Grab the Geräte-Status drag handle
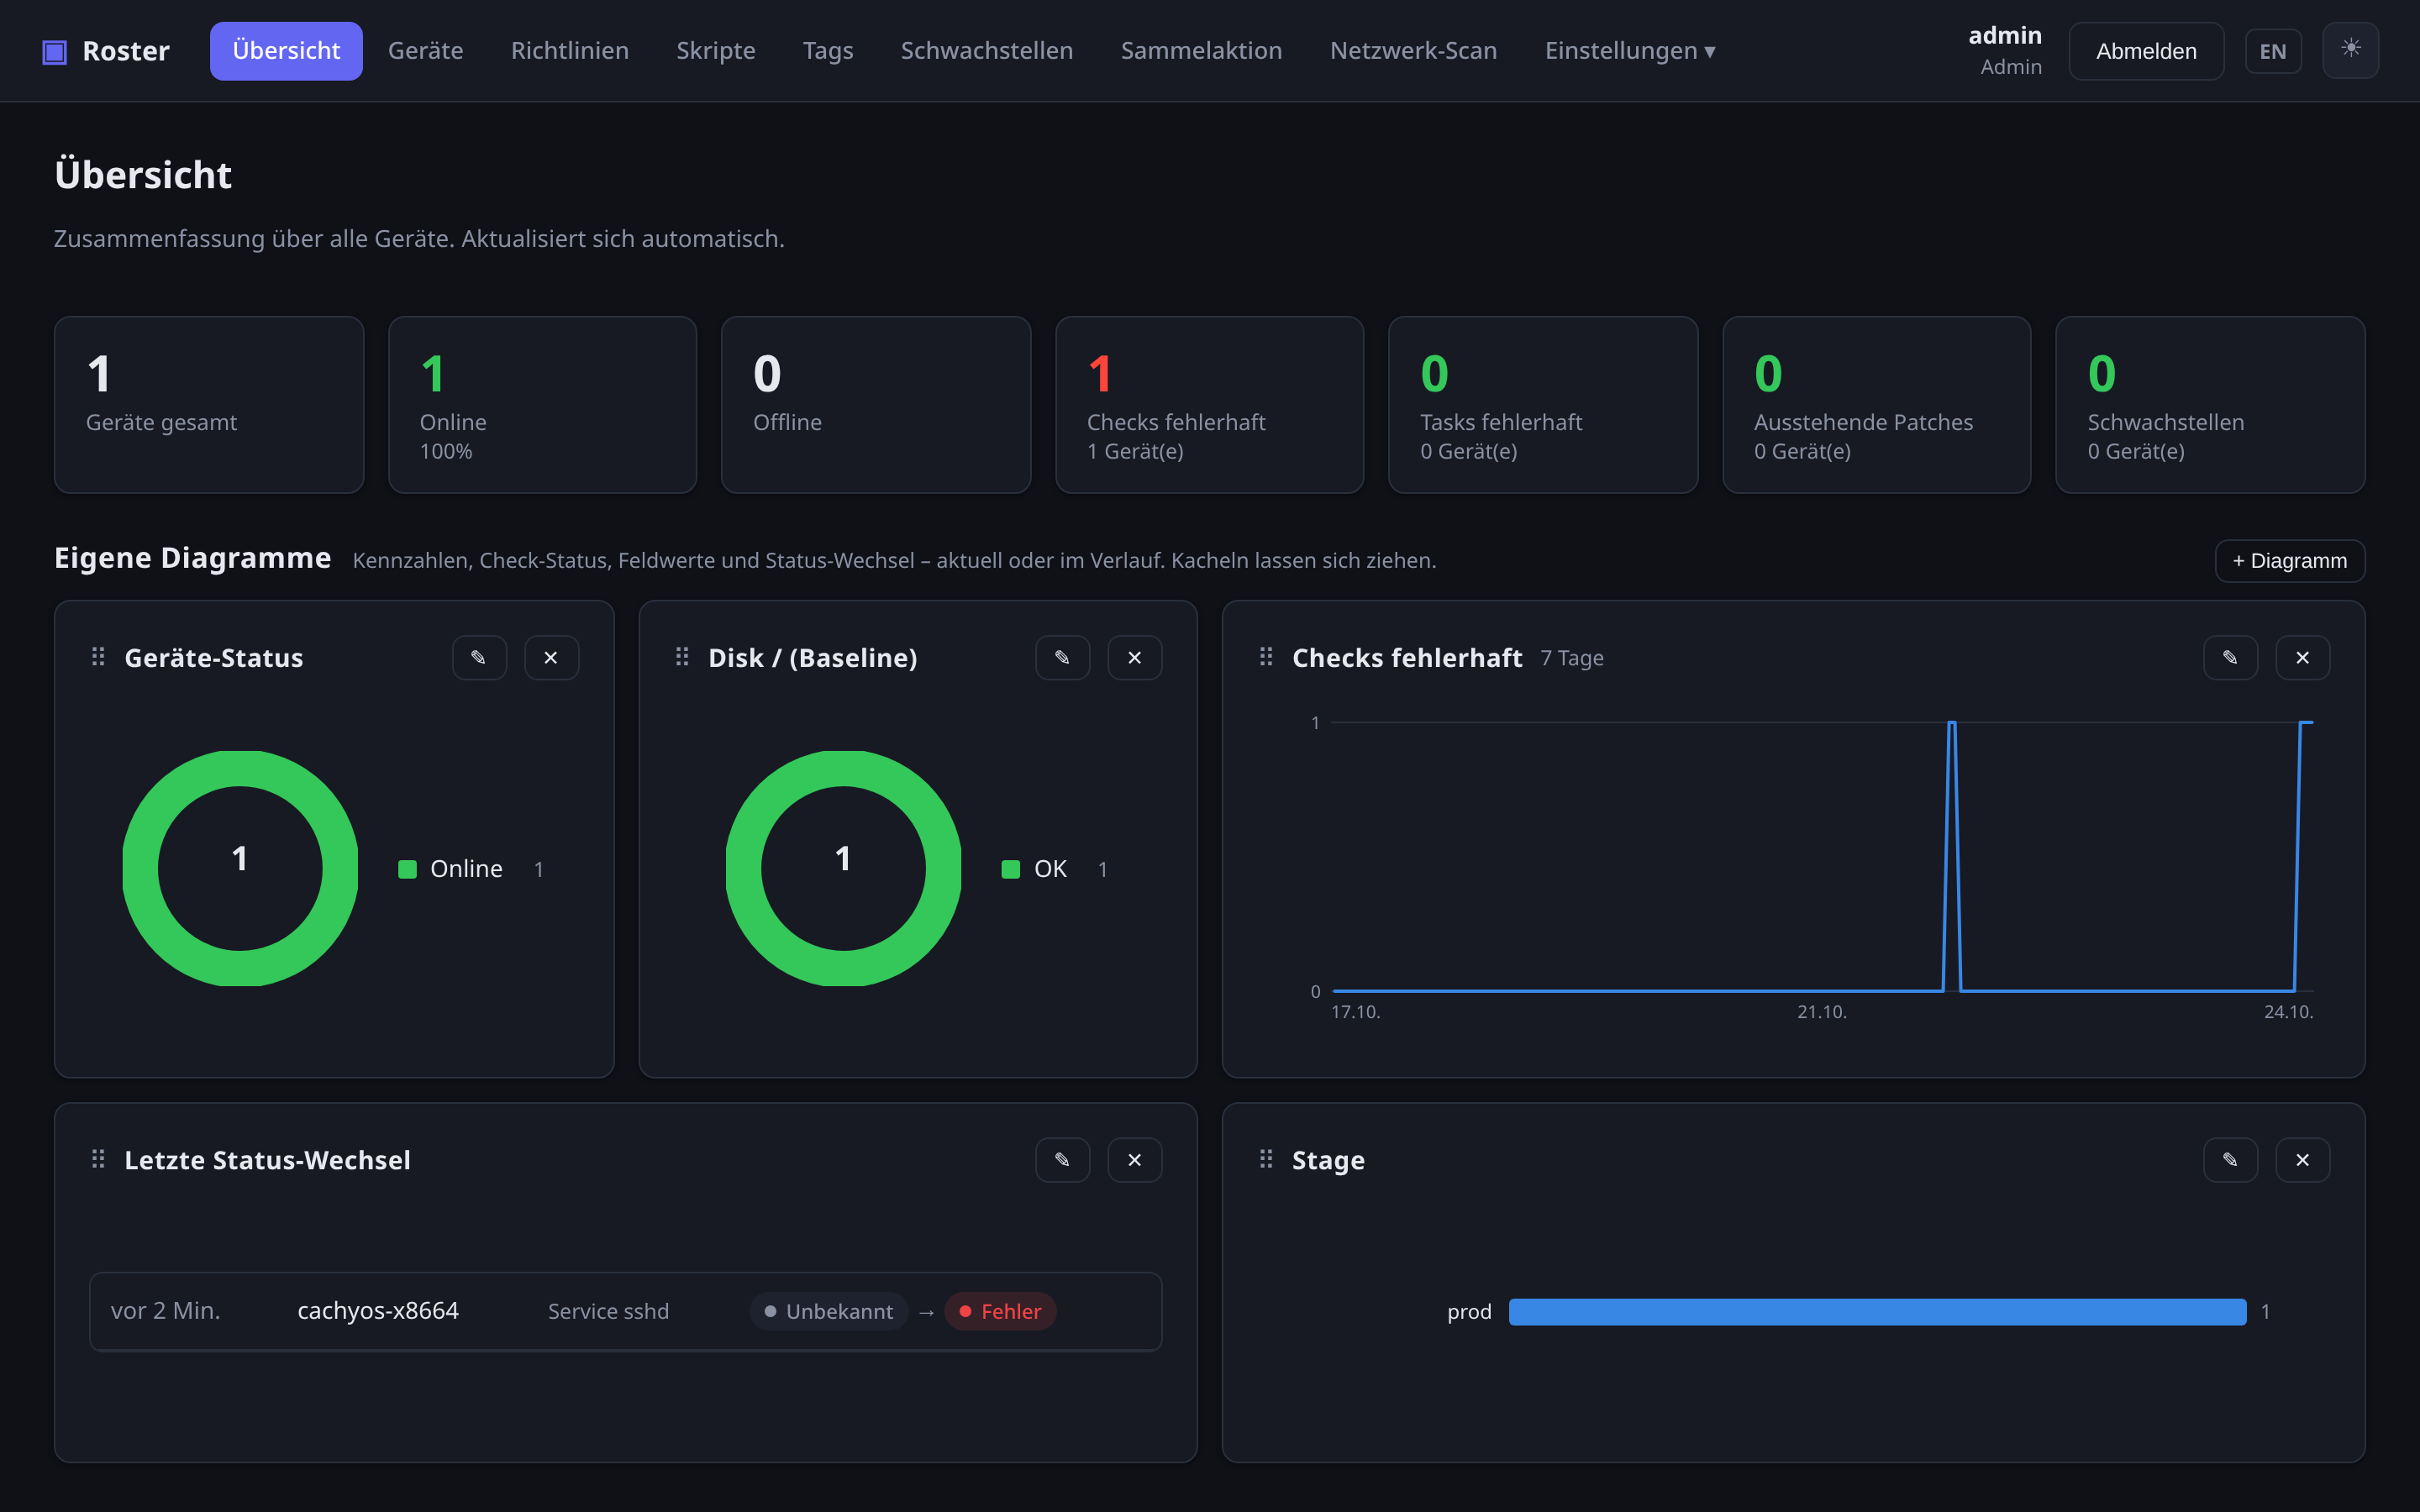Screen dimensions: 2420x1512 coord(98,656)
